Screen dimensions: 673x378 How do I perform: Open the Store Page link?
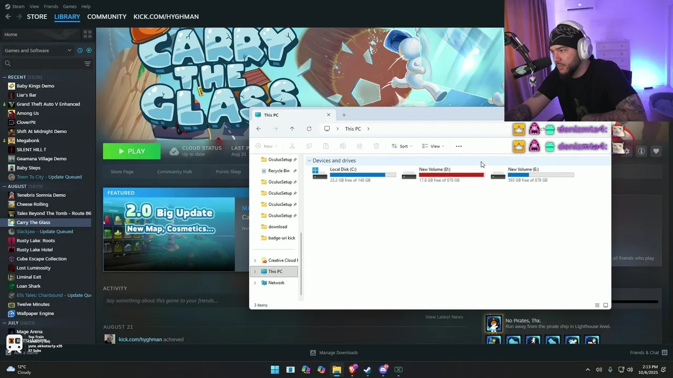[x=122, y=172]
